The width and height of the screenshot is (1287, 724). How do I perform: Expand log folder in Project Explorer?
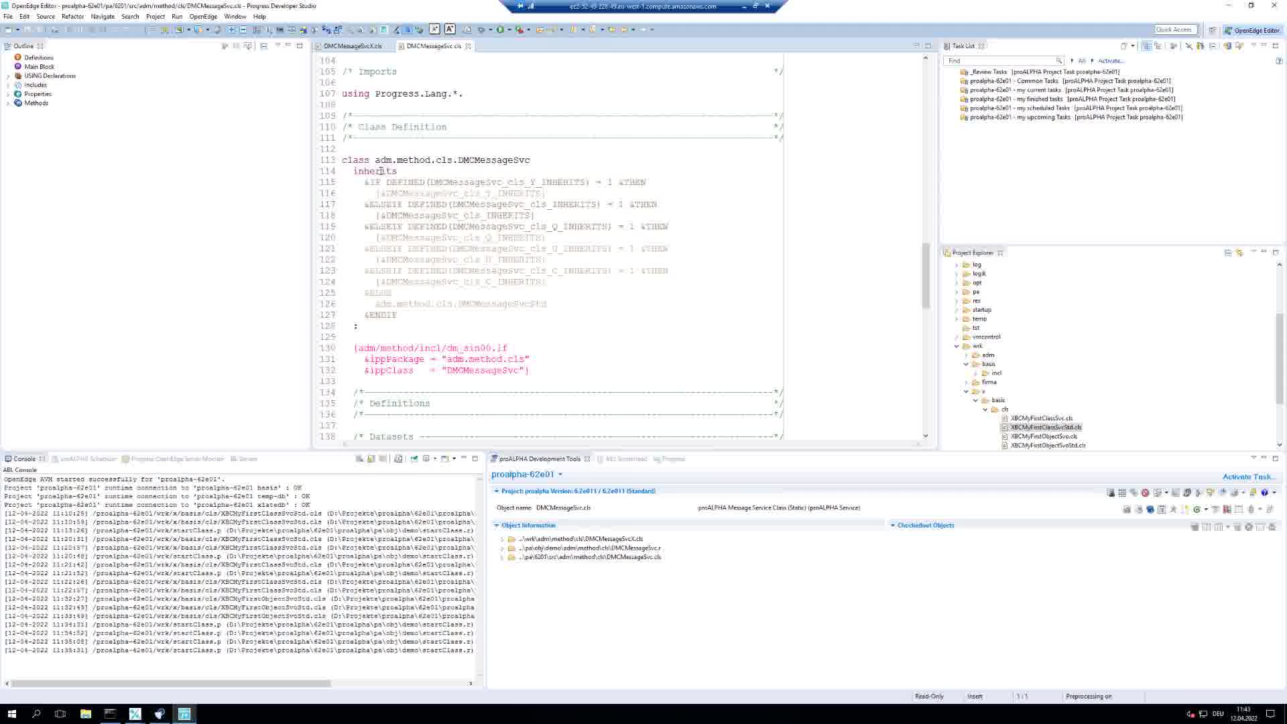point(957,265)
